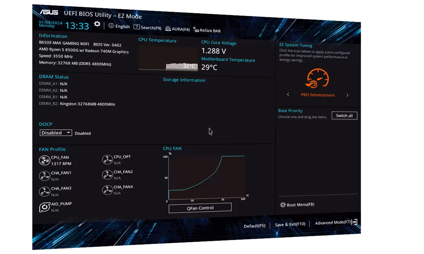Click the CHA_FAN3 fan icon
The width and height of the screenshot is (424, 254).
point(45,191)
